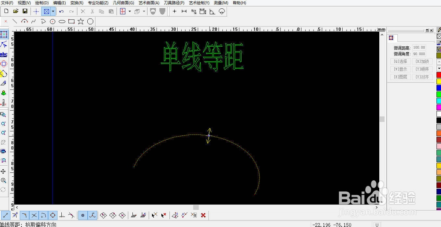Open the 变换(R) menu
441x227 pixels.
pos(77,3)
